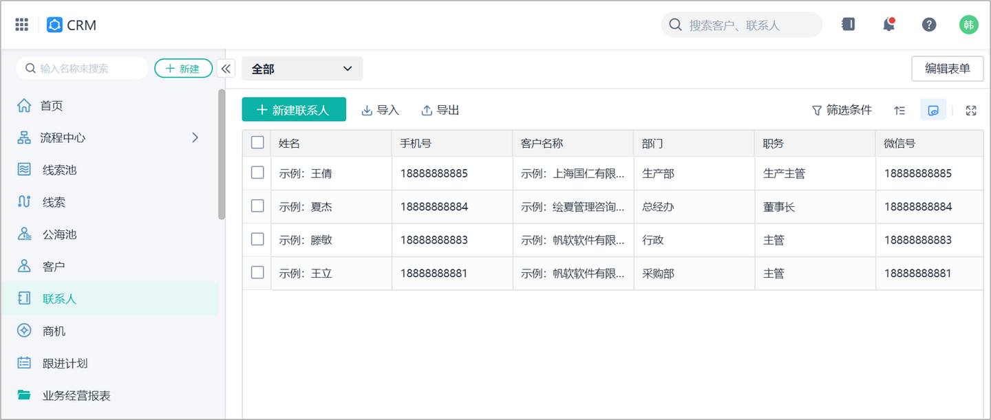Check the select-all checkbox in table header

pyautogui.click(x=257, y=143)
